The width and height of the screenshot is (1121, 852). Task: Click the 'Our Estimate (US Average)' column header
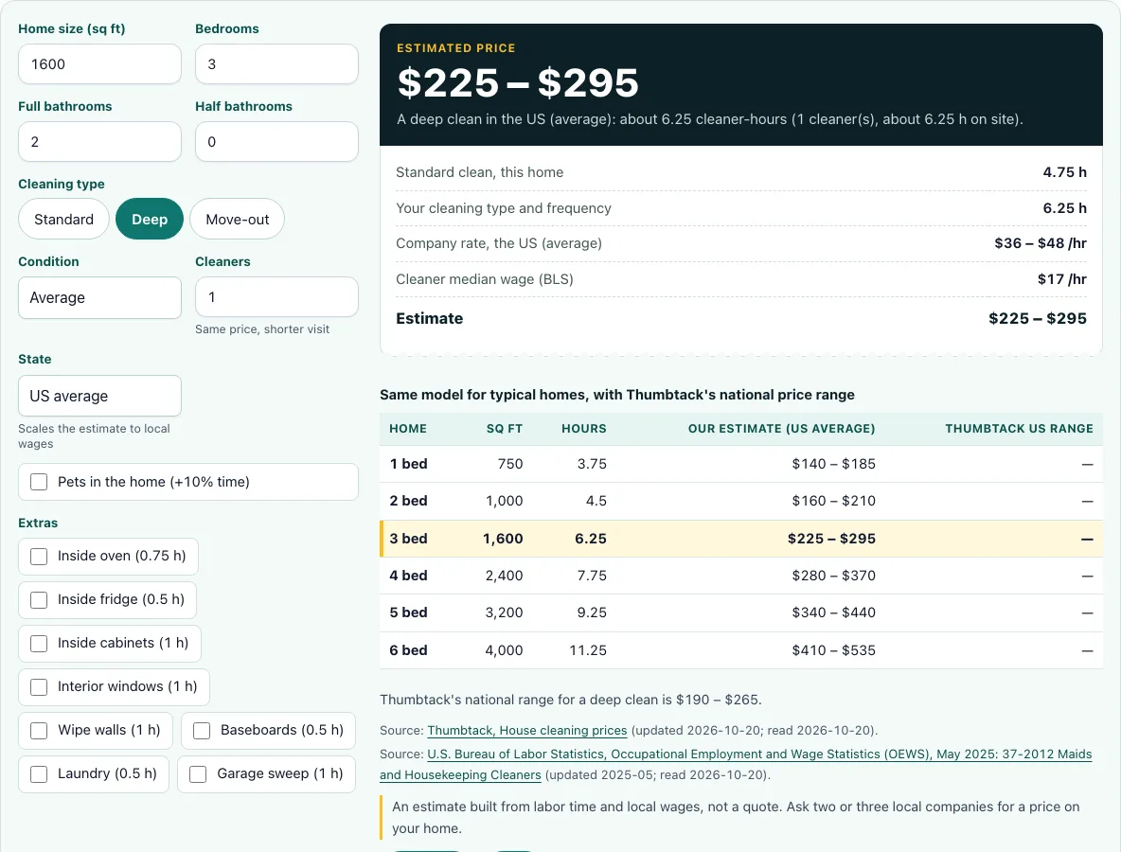[x=781, y=429]
